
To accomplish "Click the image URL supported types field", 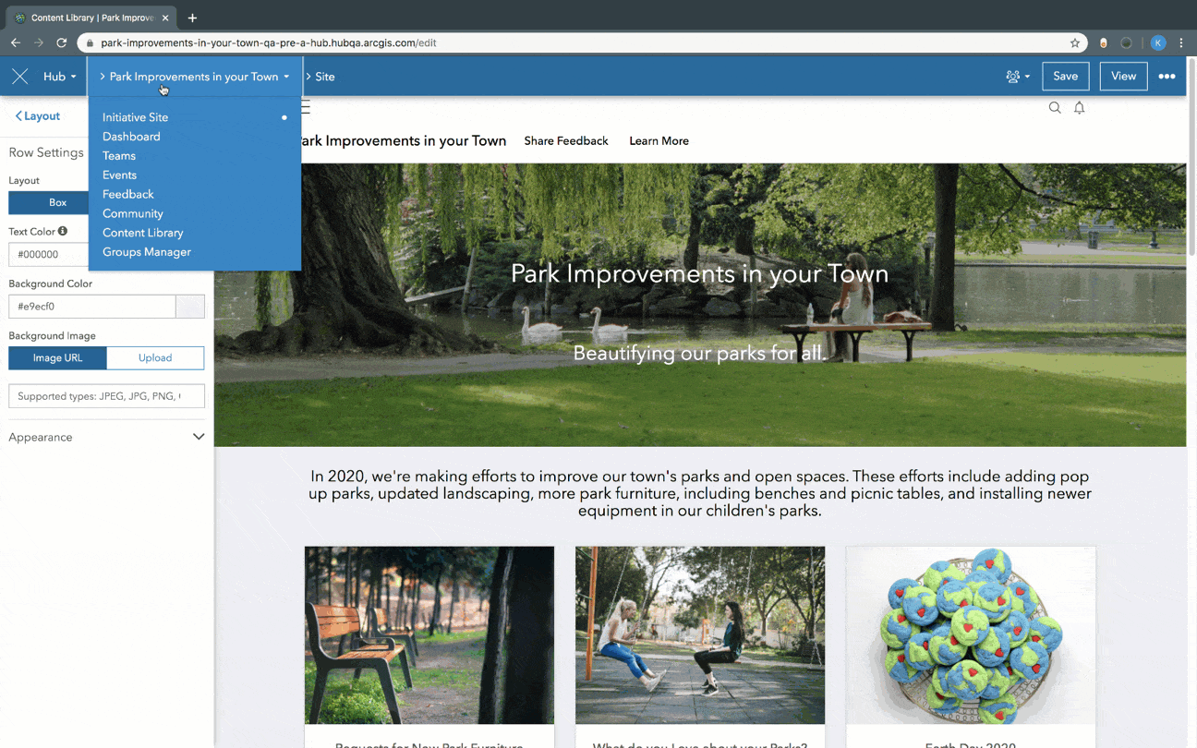I will click(106, 396).
